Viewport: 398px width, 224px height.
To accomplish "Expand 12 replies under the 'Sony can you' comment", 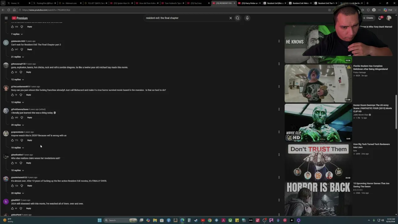I will tap(17, 102).
